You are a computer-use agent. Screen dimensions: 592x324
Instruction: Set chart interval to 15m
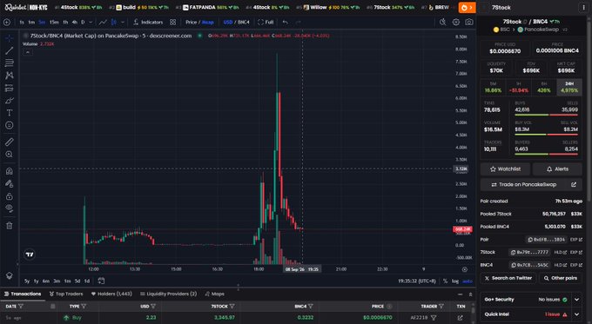pyautogui.click(x=54, y=23)
